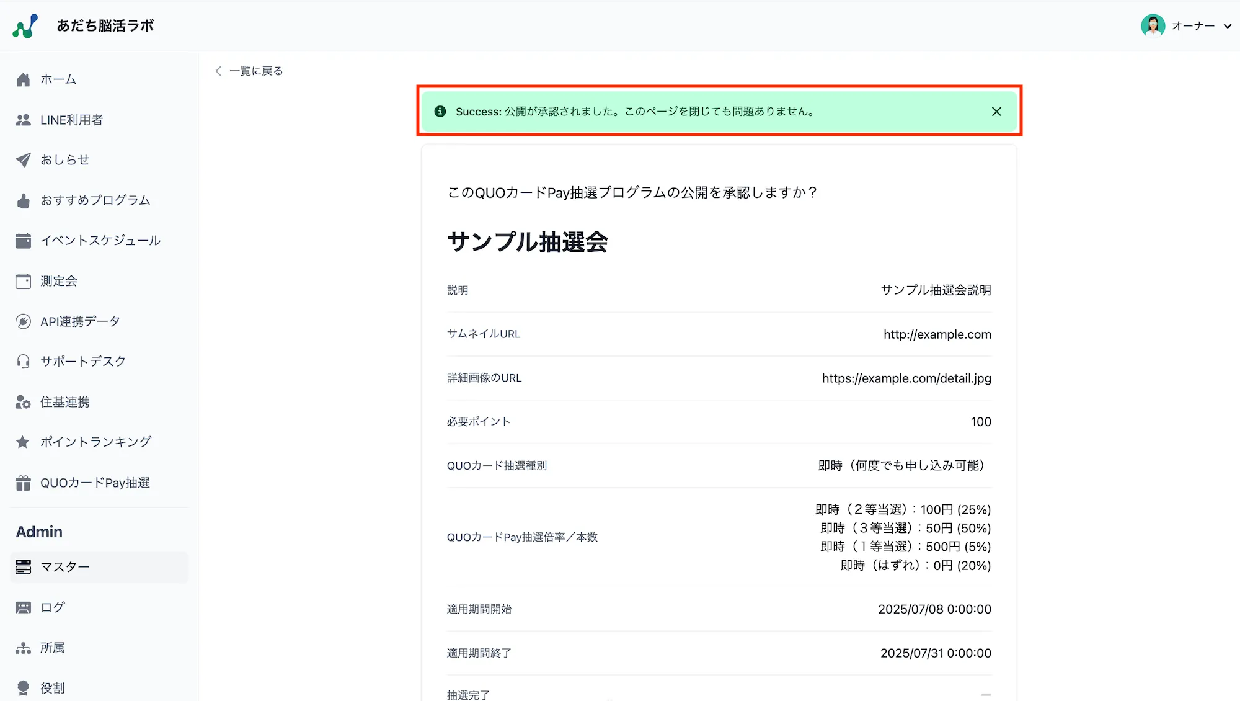
Task: Select the 測定会 icon
Action: pyautogui.click(x=23, y=281)
